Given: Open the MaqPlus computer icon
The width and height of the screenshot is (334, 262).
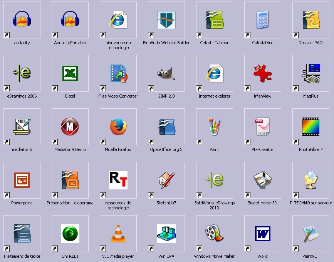Looking at the screenshot, I should 311,73.
